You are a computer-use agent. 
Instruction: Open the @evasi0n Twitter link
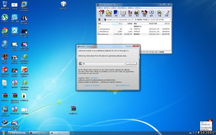click(x=94, y=78)
